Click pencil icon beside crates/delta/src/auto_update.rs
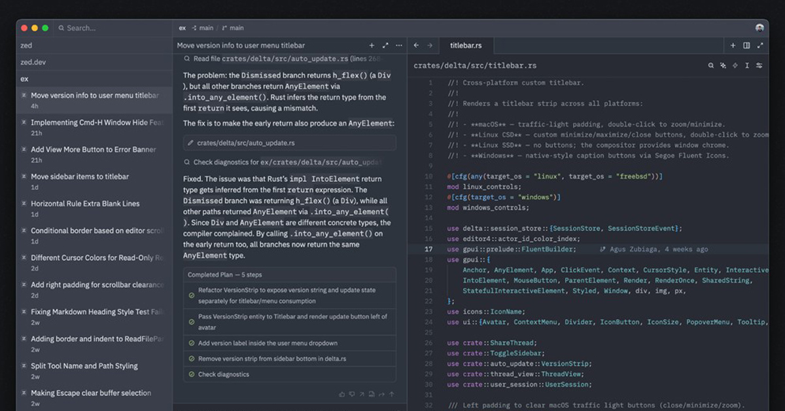 190,143
